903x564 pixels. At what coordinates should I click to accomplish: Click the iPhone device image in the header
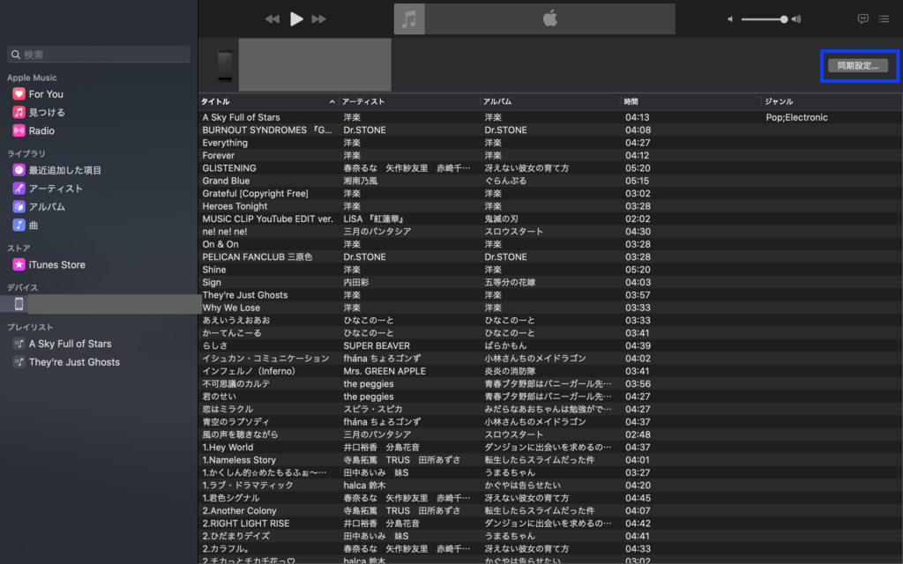[x=225, y=65]
